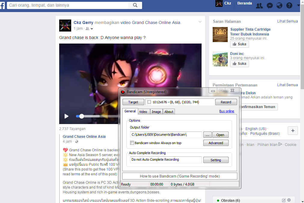Switch to the About tab in Bandicam
Screen dimensions: 304x203
point(169,112)
